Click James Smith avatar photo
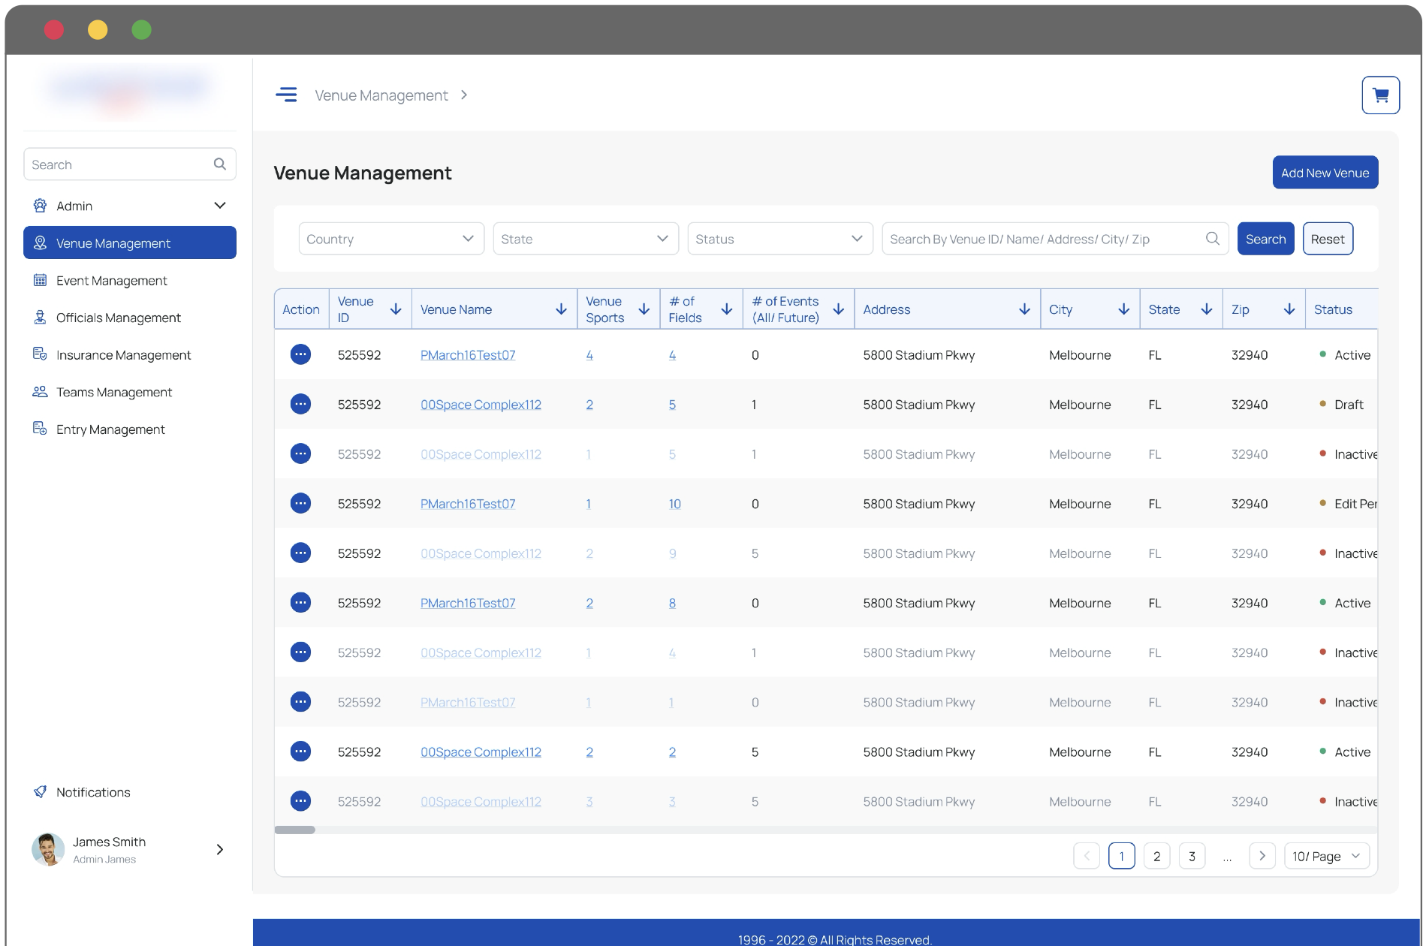Image resolution: width=1426 pixels, height=946 pixels. click(48, 849)
